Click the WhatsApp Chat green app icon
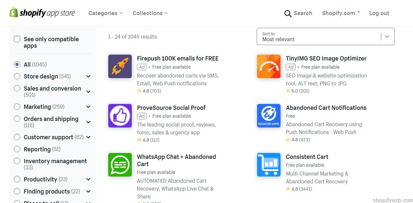The height and width of the screenshot is (203, 413). (120, 165)
